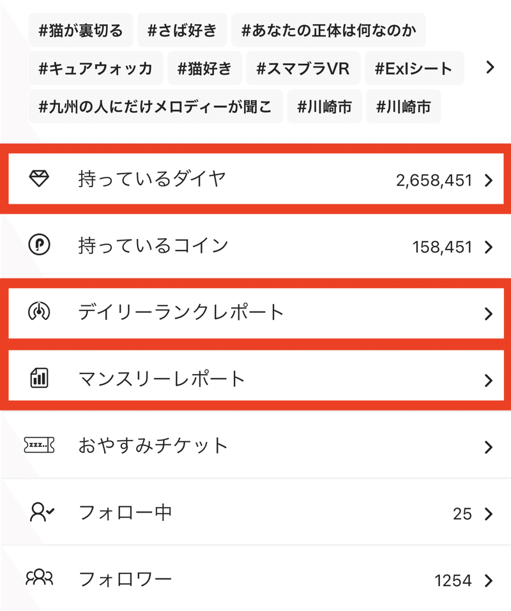Image resolution: width=511 pixels, height=611 pixels.
Task: Open デイリーランクレポート row chevron
Action: coord(489,313)
